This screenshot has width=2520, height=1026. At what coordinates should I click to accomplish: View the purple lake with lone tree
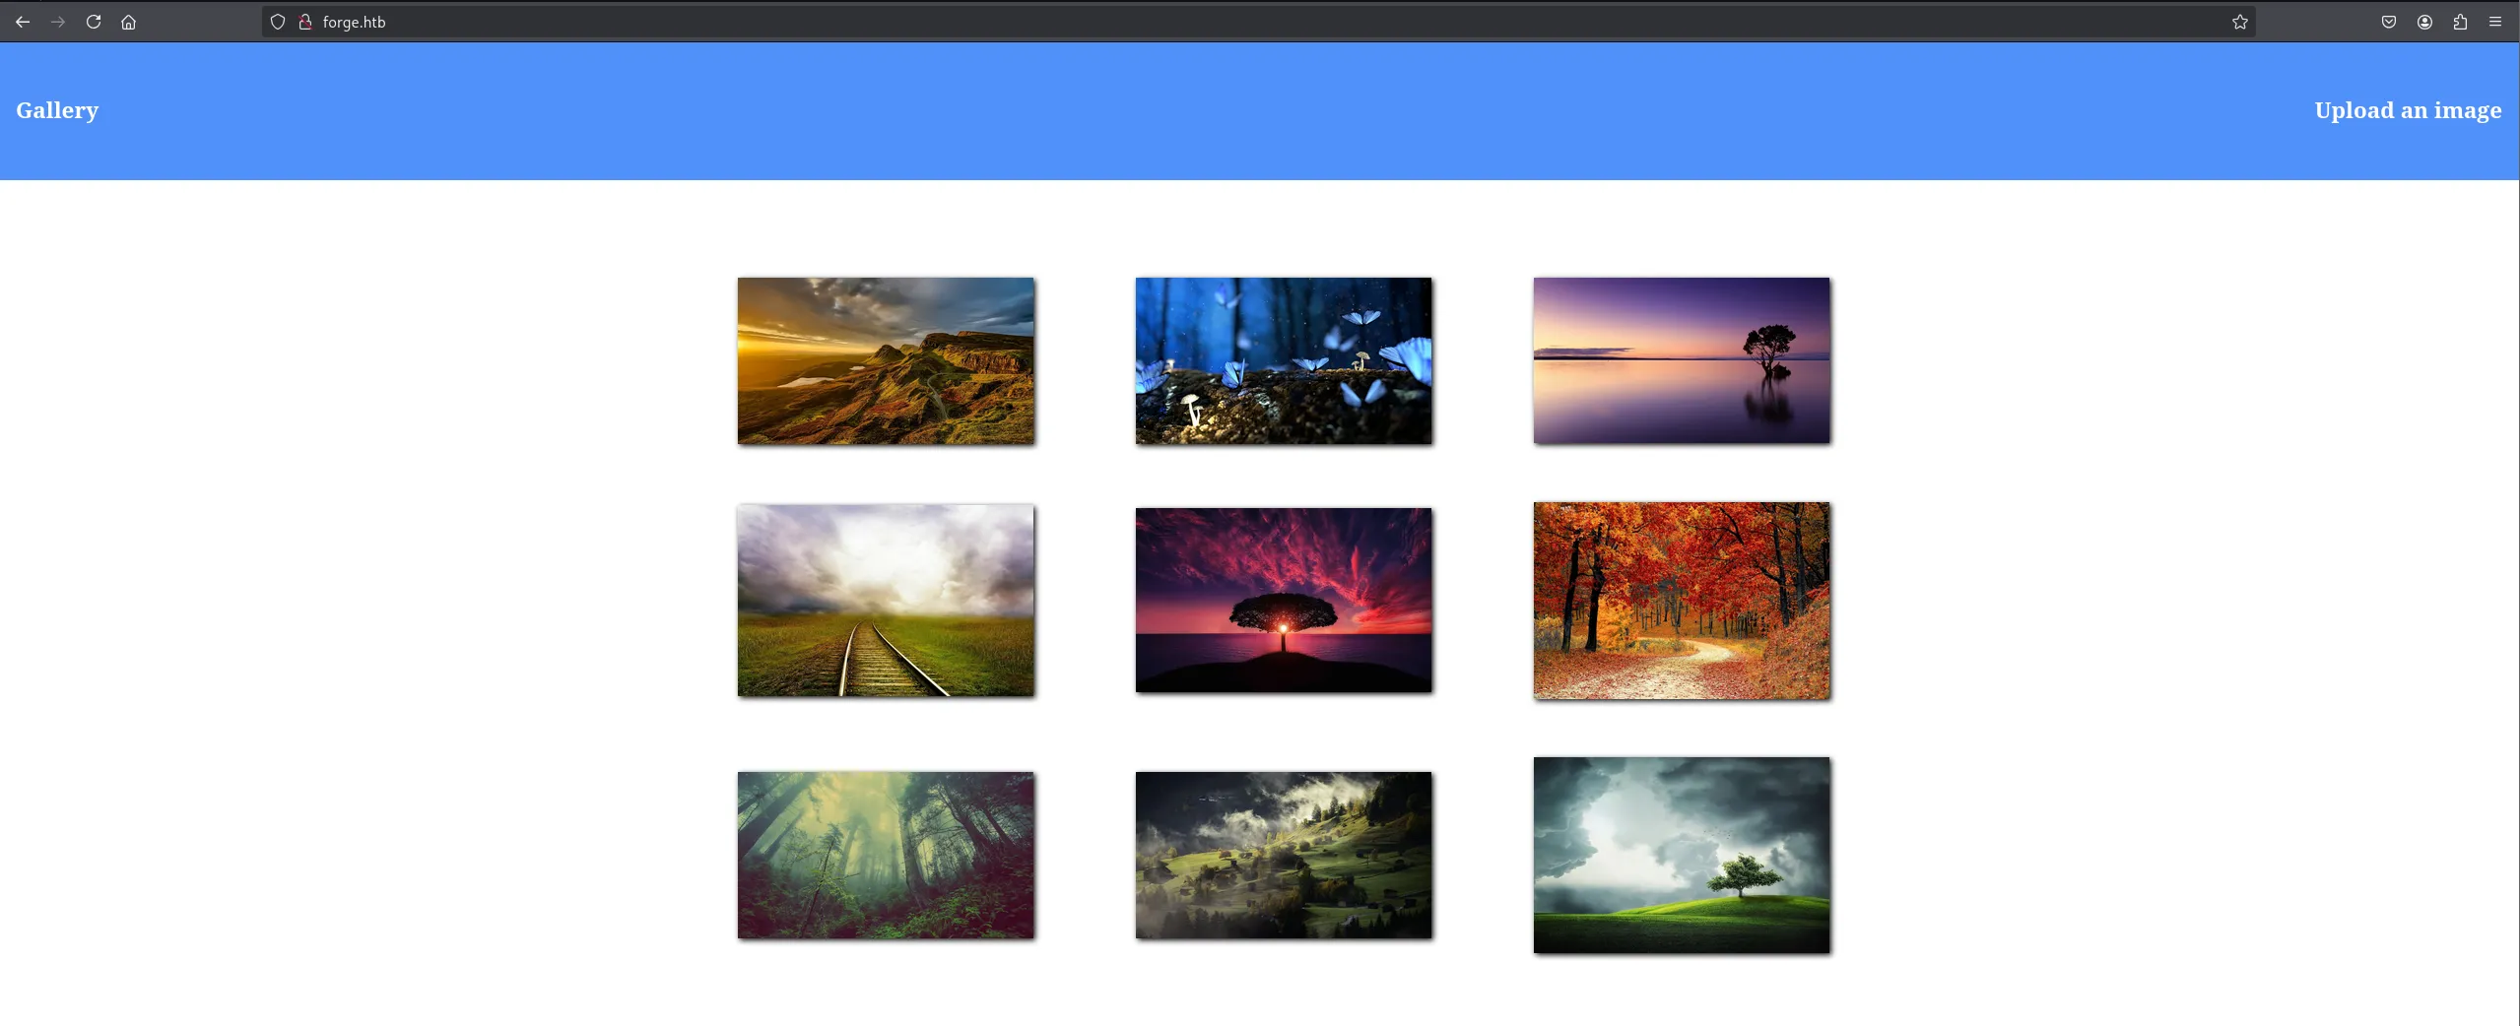tap(1681, 360)
